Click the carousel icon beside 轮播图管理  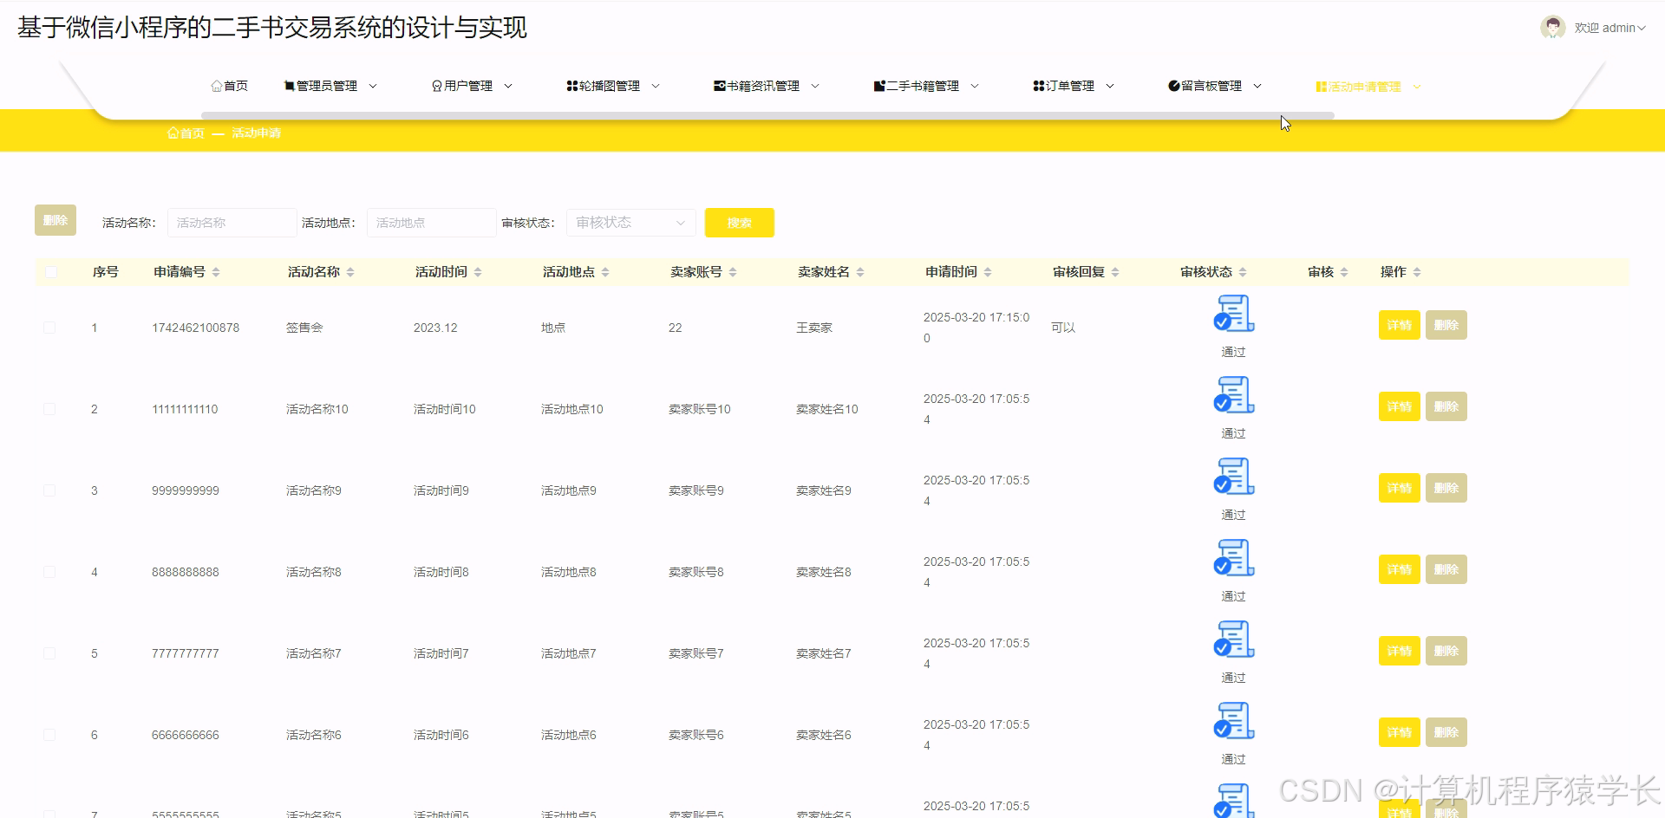coord(571,85)
